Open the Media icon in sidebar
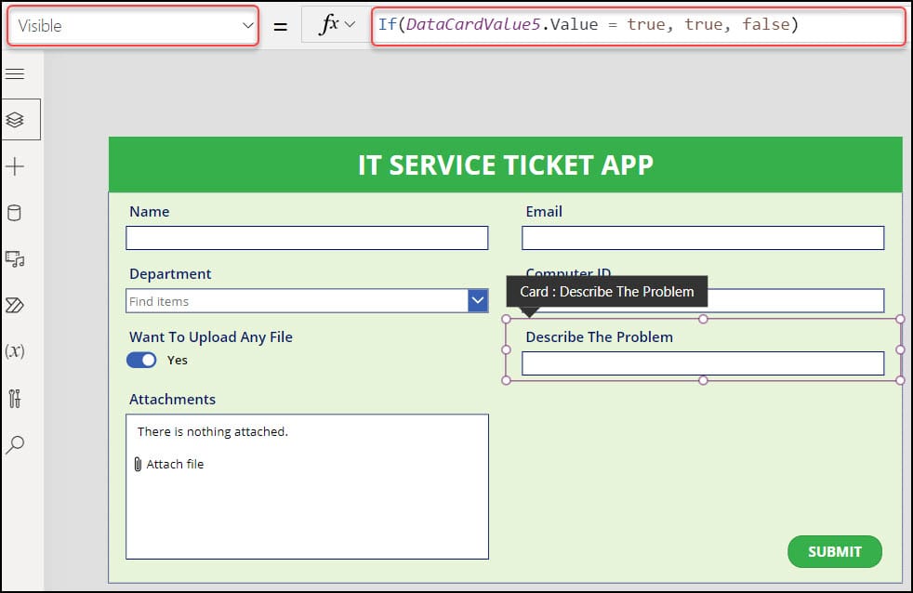913x593 pixels. pyautogui.click(x=15, y=259)
